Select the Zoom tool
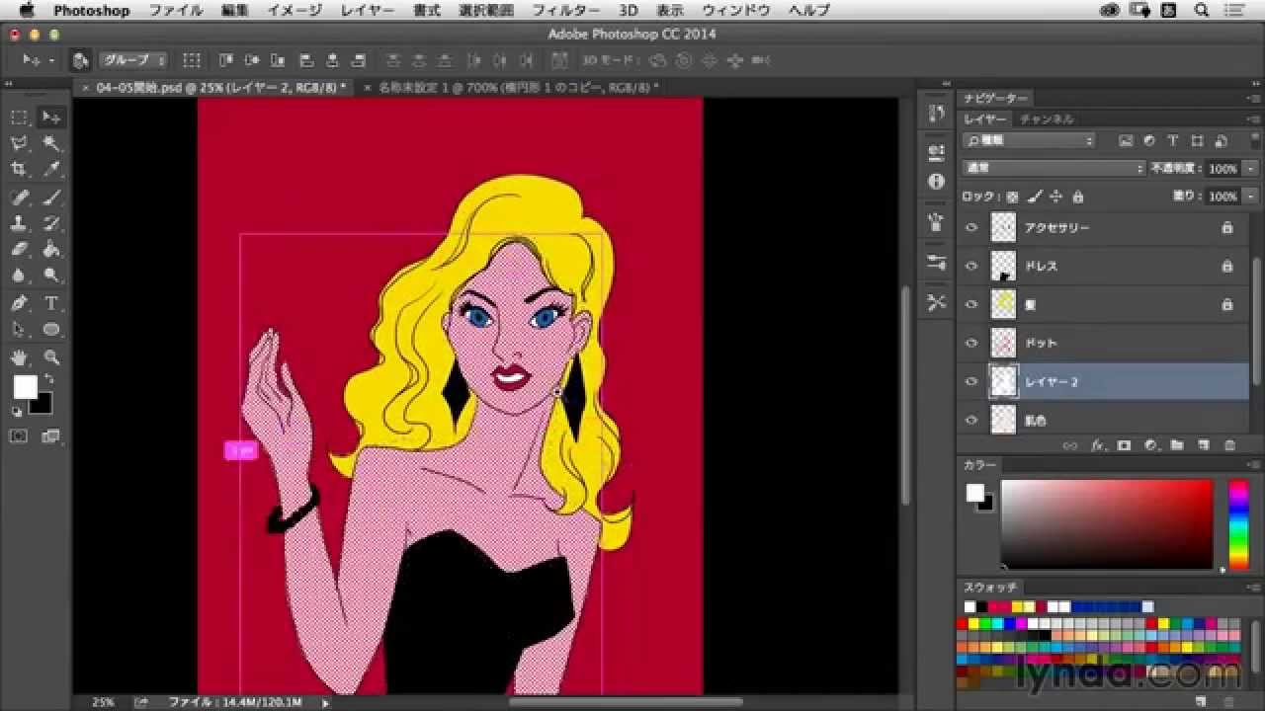The width and height of the screenshot is (1265, 711). click(51, 357)
